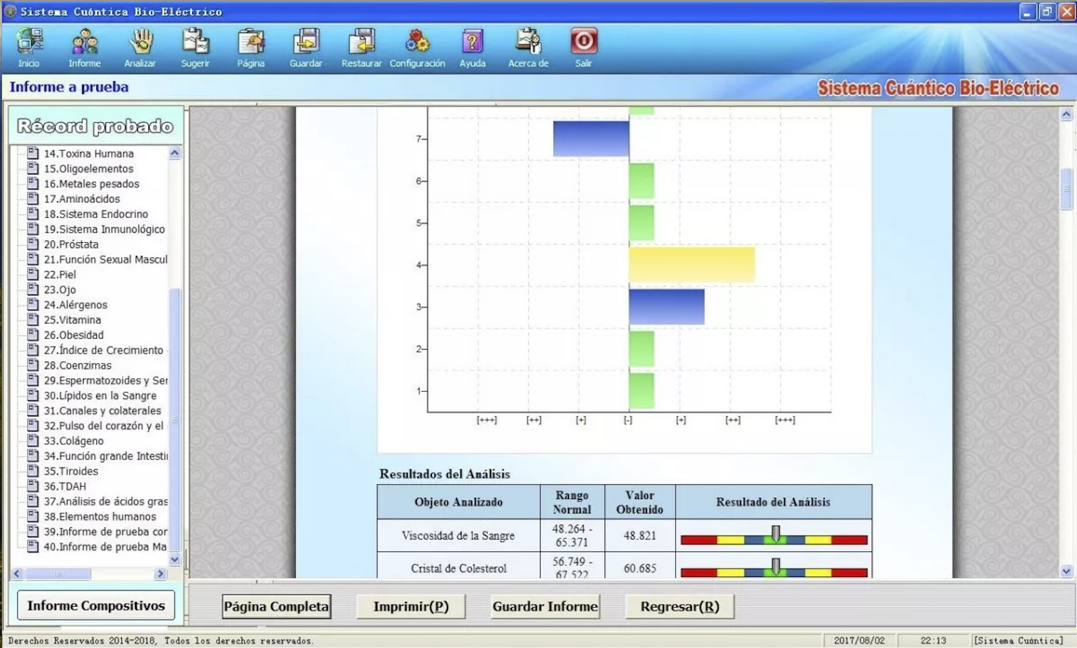
Task: Open 29.Espermatozoides y Semen entry
Action: [x=105, y=380]
